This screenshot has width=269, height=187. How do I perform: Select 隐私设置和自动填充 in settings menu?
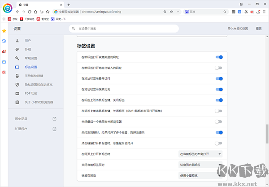pos(39,85)
